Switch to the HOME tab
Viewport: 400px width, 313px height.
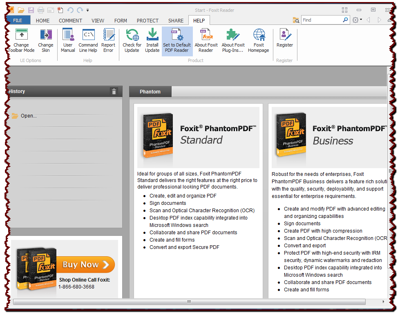click(42, 21)
